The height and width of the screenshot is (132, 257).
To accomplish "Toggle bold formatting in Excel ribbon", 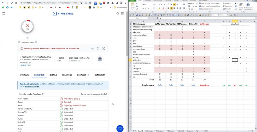I will tap(143, 8).
